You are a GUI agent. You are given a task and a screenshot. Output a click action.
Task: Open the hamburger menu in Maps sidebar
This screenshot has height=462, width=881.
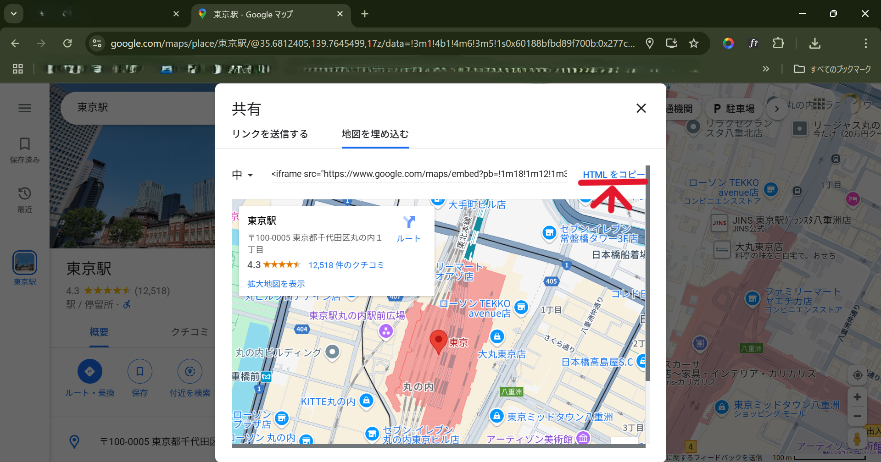click(25, 108)
